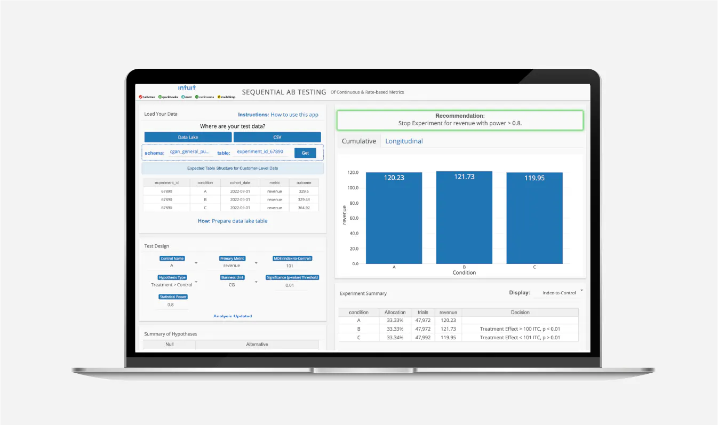718x425 pixels.
Task: Click the condition A bar in chart
Action: tap(394, 218)
